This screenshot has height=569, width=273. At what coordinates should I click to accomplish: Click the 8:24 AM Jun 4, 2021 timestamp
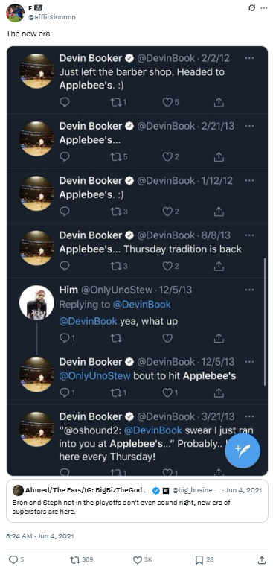click(40, 535)
